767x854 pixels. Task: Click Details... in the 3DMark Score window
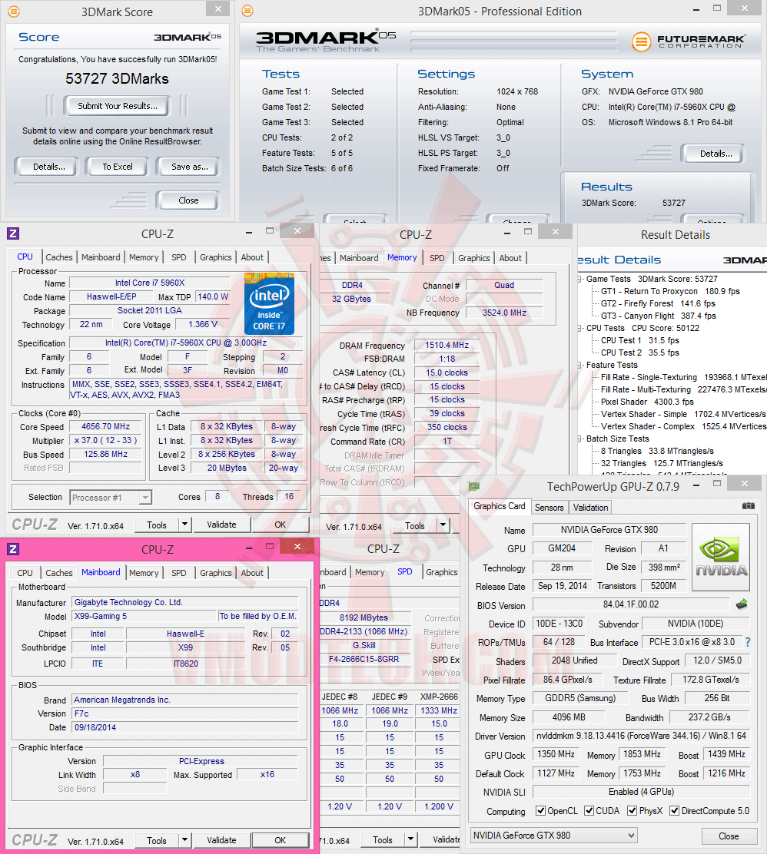[48, 167]
